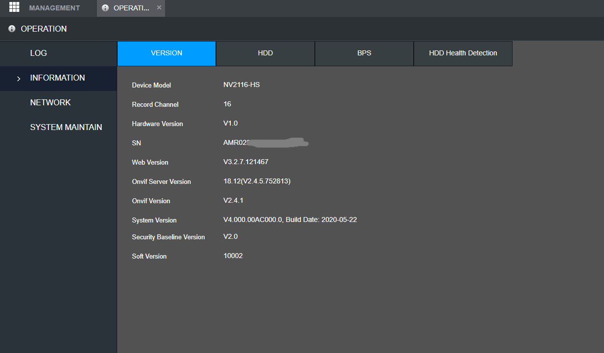Click the Onvif Server Version label
The image size is (604, 353).
click(x=161, y=182)
